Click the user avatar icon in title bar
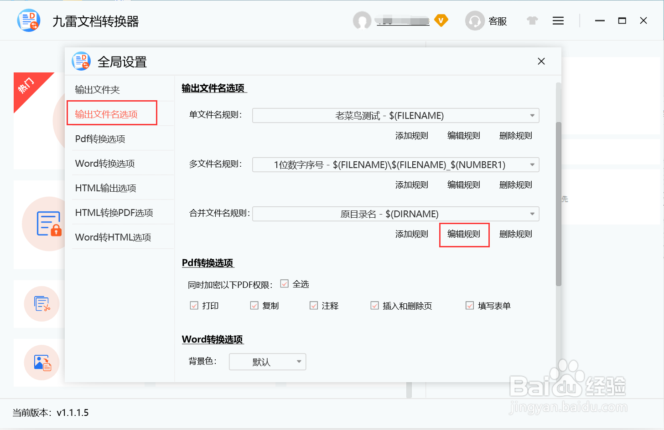Screen dimensions: 664x430 362,21
